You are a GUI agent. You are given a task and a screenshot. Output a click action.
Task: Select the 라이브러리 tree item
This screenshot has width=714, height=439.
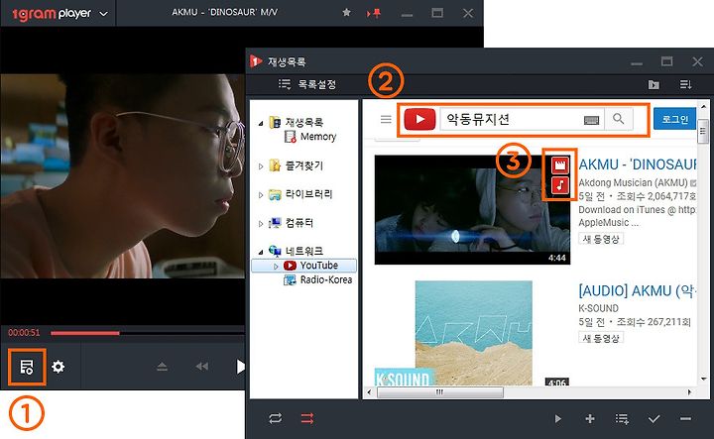(308, 194)
